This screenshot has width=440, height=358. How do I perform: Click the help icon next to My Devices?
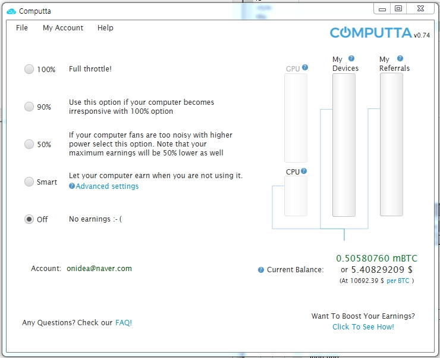351,58
